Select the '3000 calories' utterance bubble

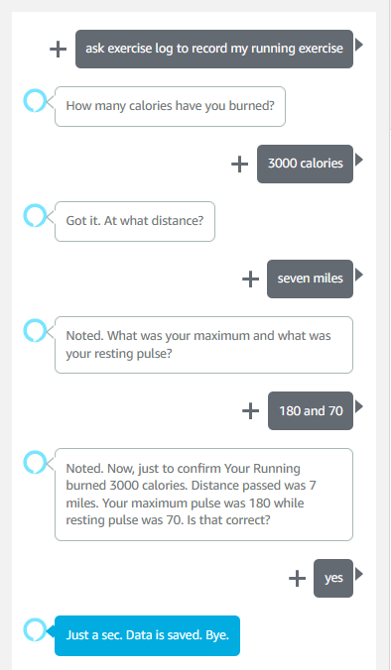(x=305, y=164)
